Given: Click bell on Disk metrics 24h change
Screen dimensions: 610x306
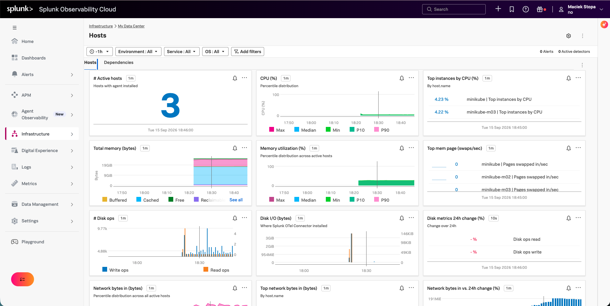Looking at the screenshot, I should click(x=569, y=218).
